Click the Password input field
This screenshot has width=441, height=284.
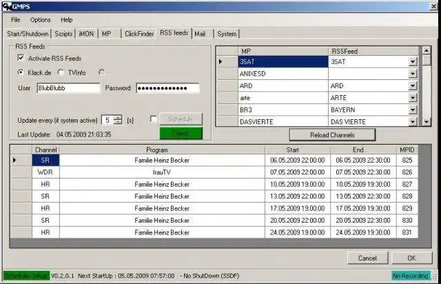click(x=167, y=88)
